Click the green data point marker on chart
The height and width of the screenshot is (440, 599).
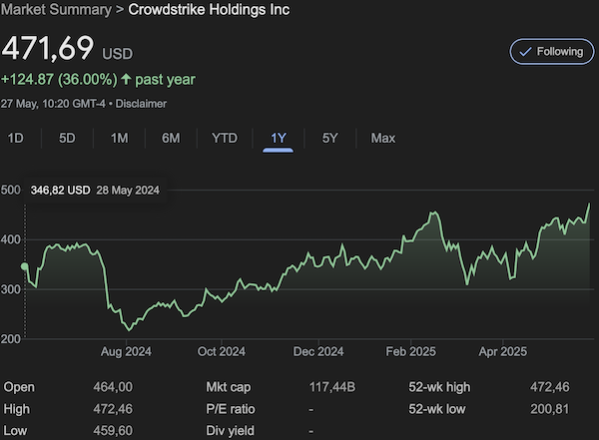[x=25, y=266]
